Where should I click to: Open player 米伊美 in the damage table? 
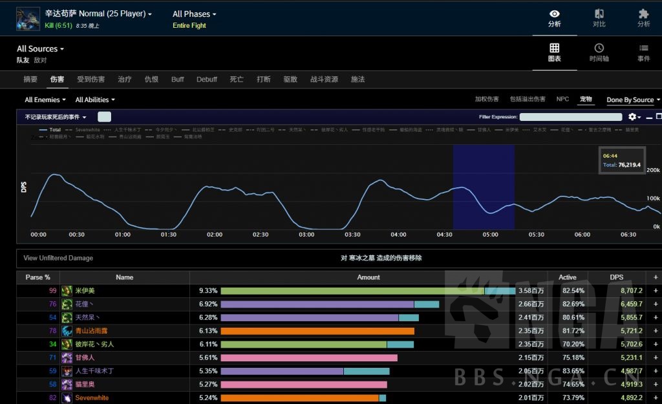tap(85, 291)
